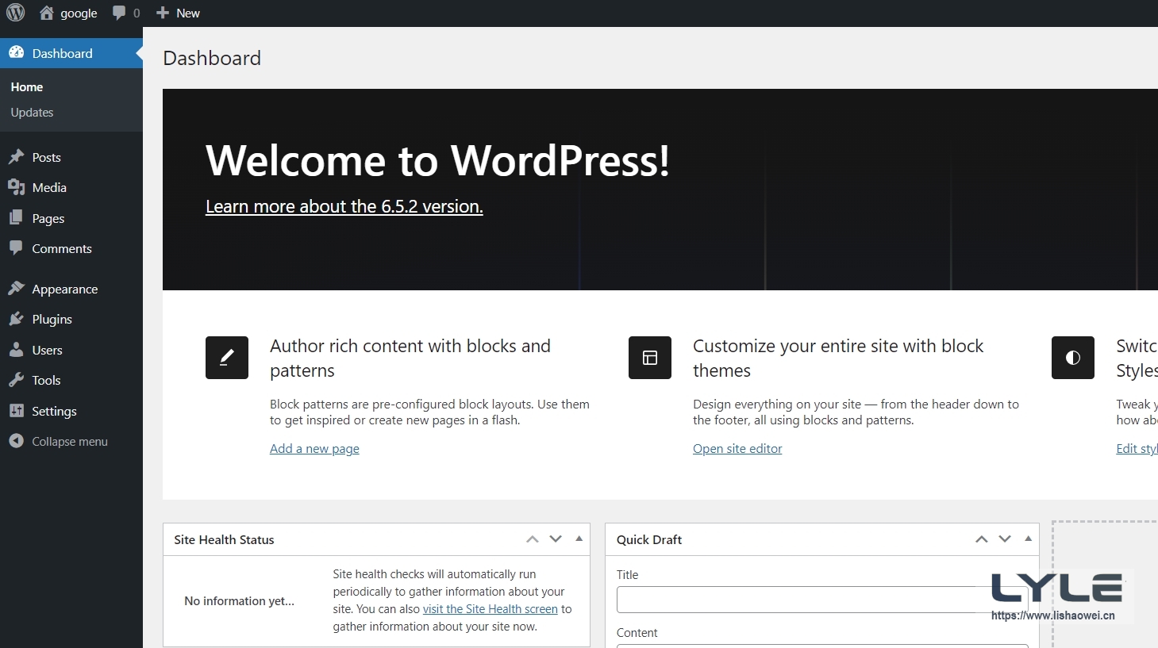
Task: Click the Content label in Quick Draft
Action: point(637,633)
